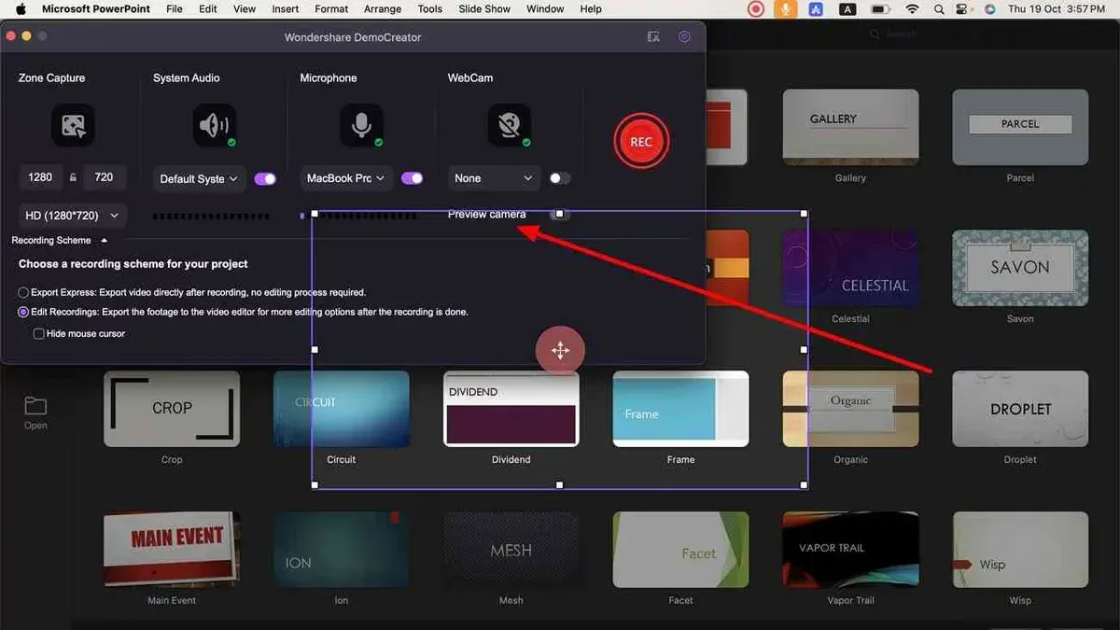Viewport: 1120px width, 630px height.
Task: Select the Organic template thumbnail
Action: tap(850, 409)
